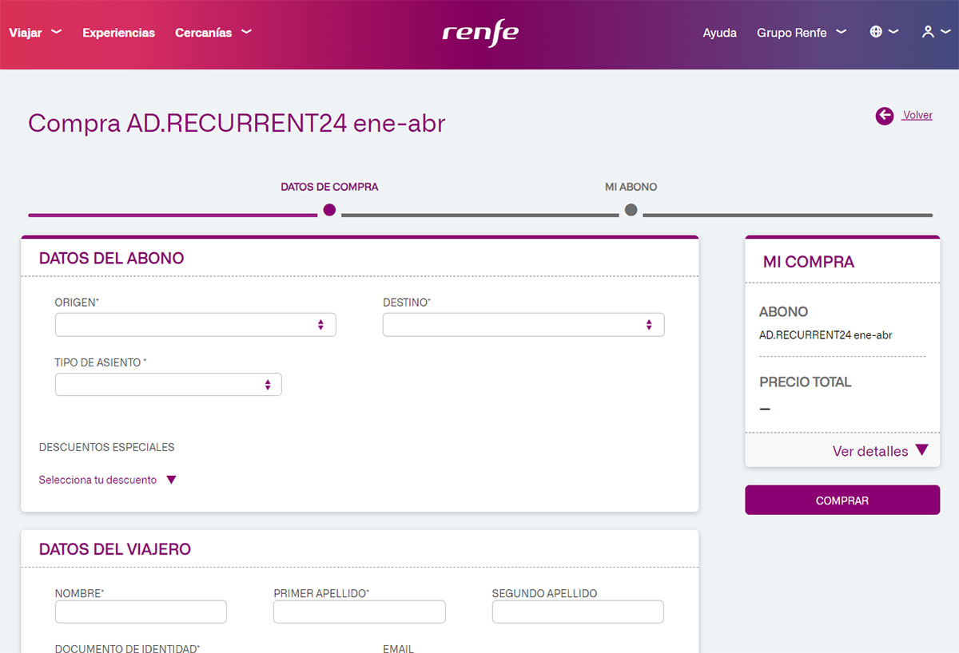This screenshot has height=653, width=959.
Task: Open the TIPO DE ASIENTO selector
Action: pos(168,384)
